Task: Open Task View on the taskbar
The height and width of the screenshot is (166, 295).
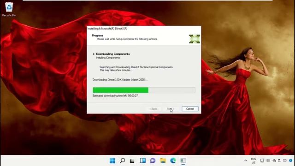Action: click(132, 160)
